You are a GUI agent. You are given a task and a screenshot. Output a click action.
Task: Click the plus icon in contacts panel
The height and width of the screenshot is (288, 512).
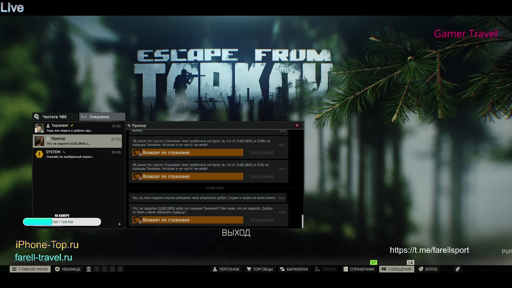pos(119,224)
